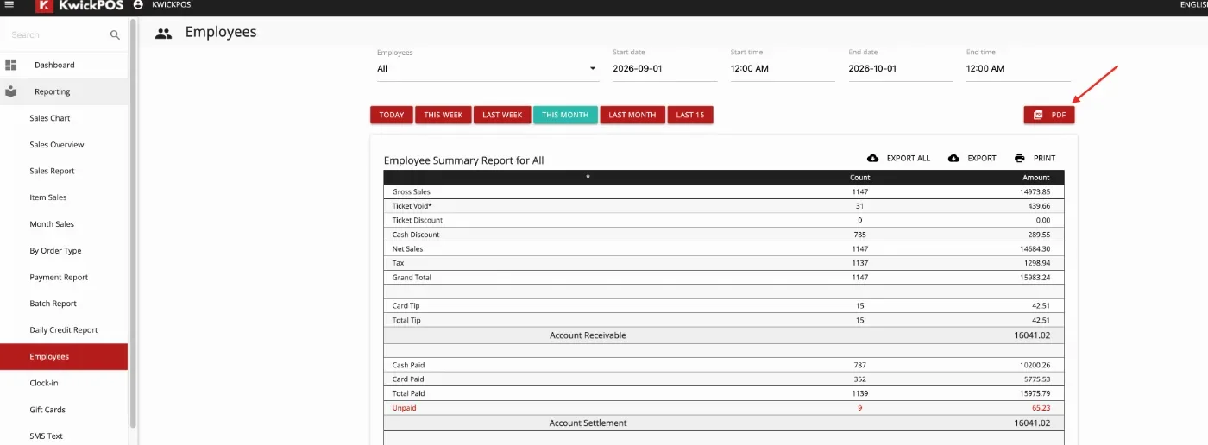Click the Export cloud download icon
The image size is (1208, 445).
point(953,158)
